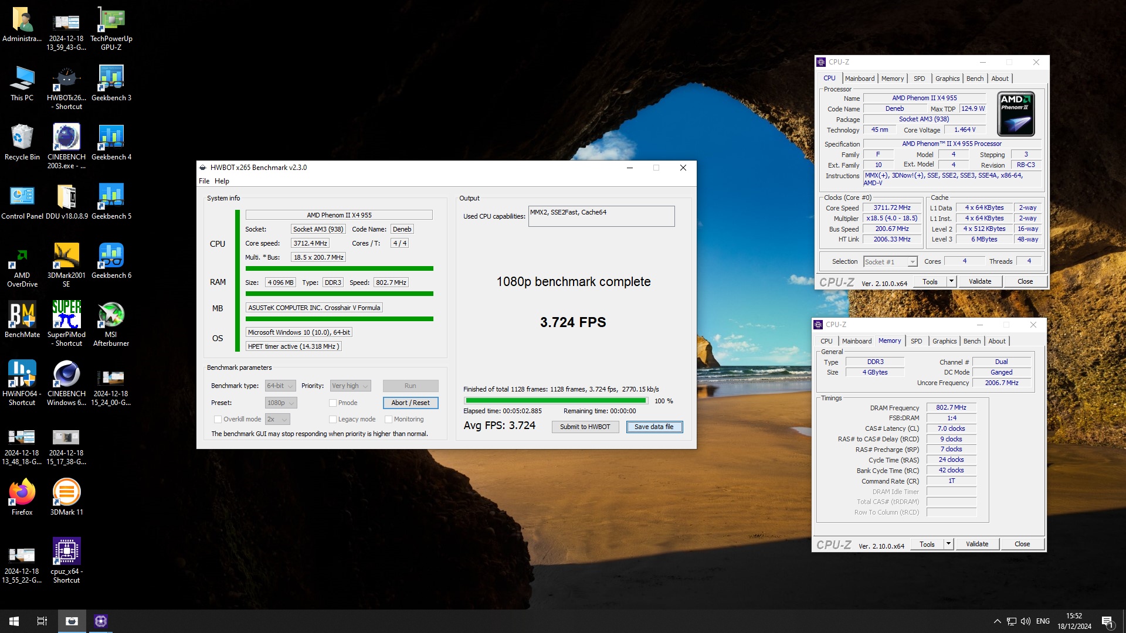Open the Help menu in HWBOT x265

coord(222,181)
